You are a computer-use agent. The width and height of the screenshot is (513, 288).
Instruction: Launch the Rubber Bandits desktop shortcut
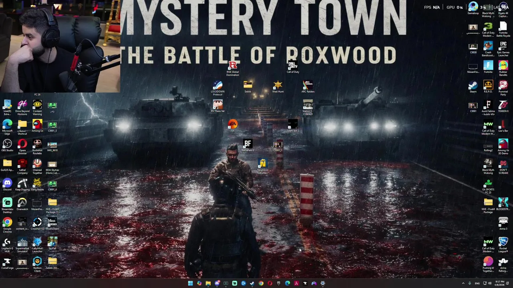click(x=503, y=69)
